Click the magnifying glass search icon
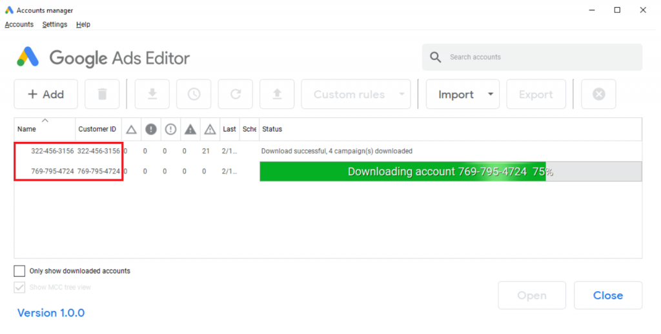The height and width of the screenshot is (334, 661). click(436, 57)
